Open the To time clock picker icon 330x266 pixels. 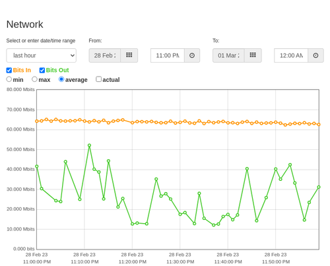click(315, 55)
